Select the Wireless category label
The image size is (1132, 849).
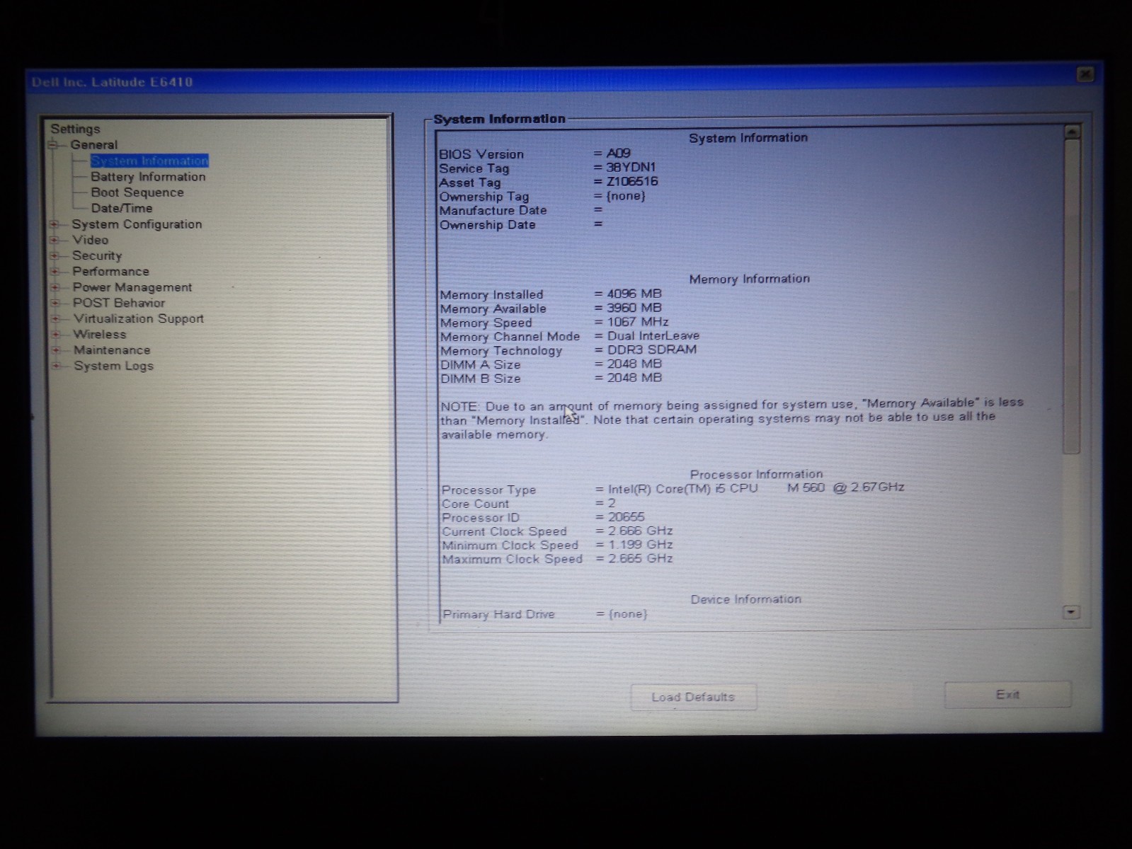100,334
